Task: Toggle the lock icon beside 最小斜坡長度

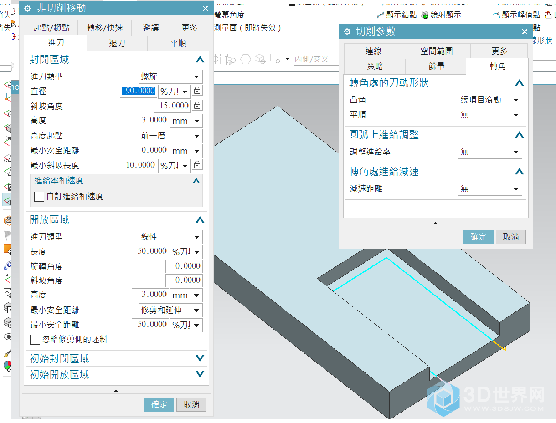Action: pyautogui.click(x=197, y=165)
